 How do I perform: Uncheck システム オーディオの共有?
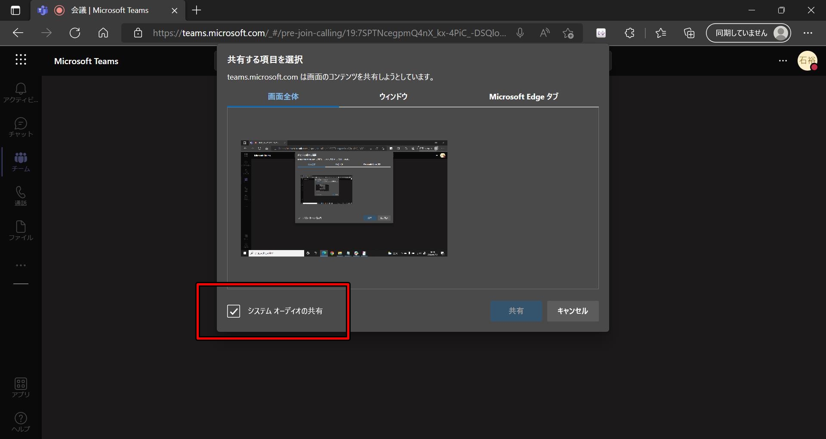pyautogui.click(x=234, y=311)
